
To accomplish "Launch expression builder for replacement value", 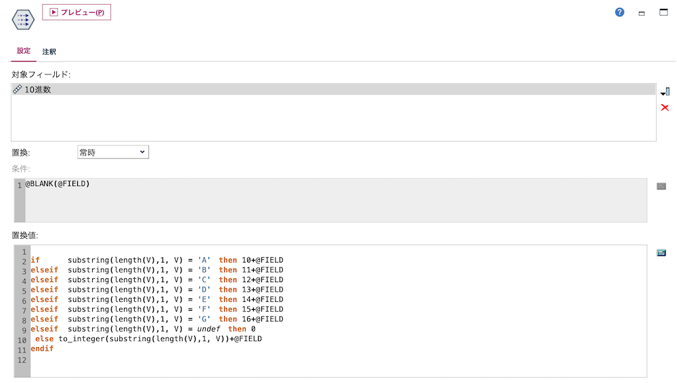I will pos(661,252).
